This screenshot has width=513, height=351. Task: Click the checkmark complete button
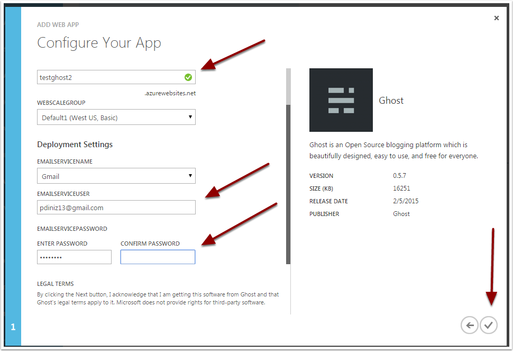[489, 325]
